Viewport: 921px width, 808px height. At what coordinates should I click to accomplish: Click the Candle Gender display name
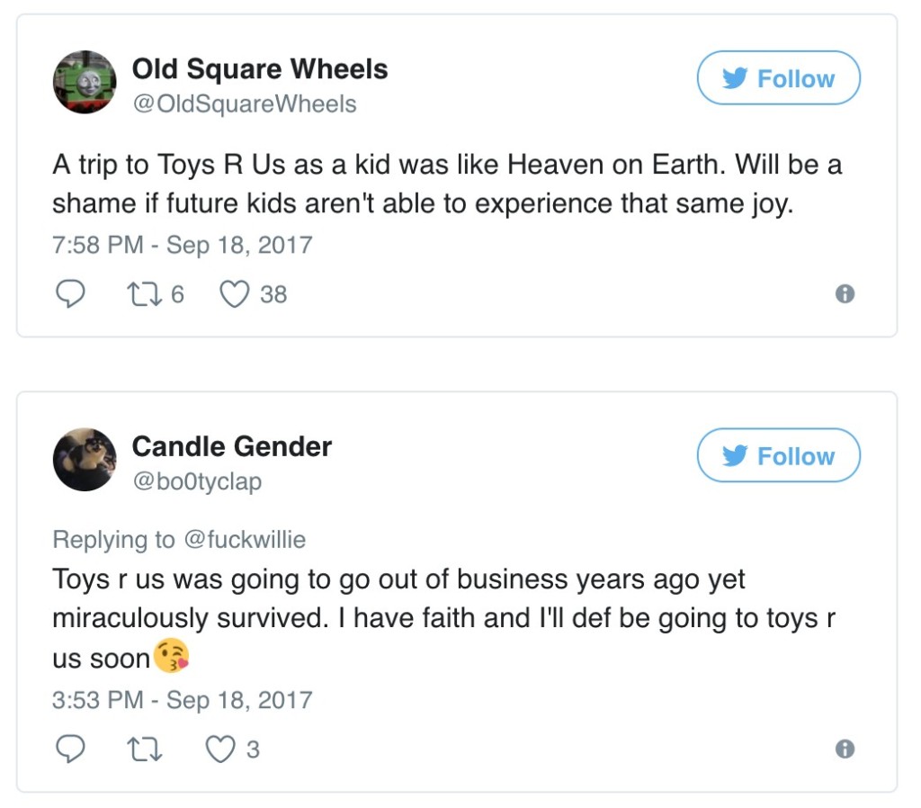pos(232,446)
